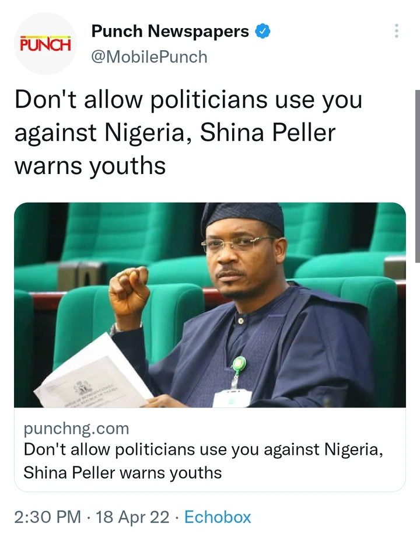Click the white link card footer area
Viewport: 420px width, 533px height.
(x=210, y=450)
